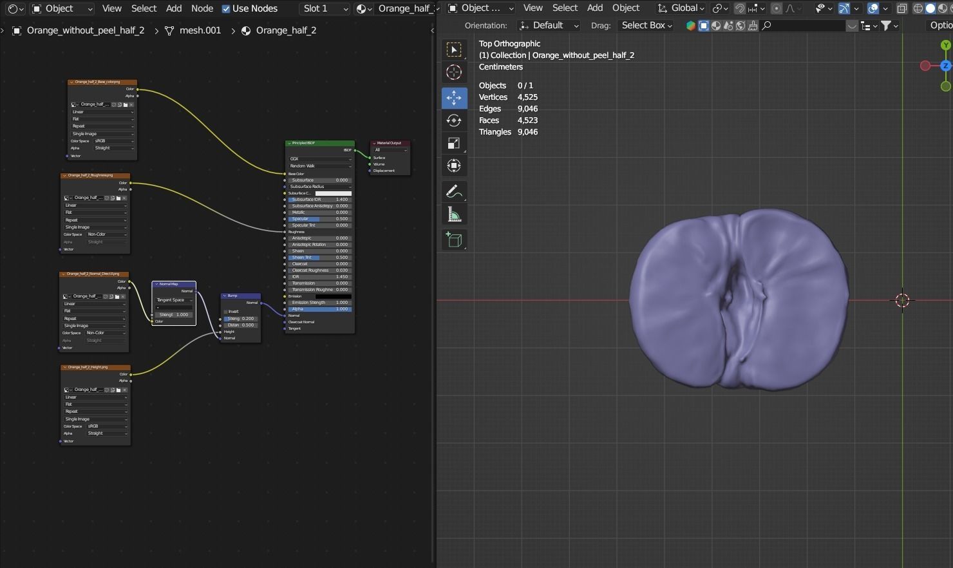The height and width of the screenshot is (568, 953).
Task: Open Random Walk subsurface method dropdown
Action: (x=320, y=166)
